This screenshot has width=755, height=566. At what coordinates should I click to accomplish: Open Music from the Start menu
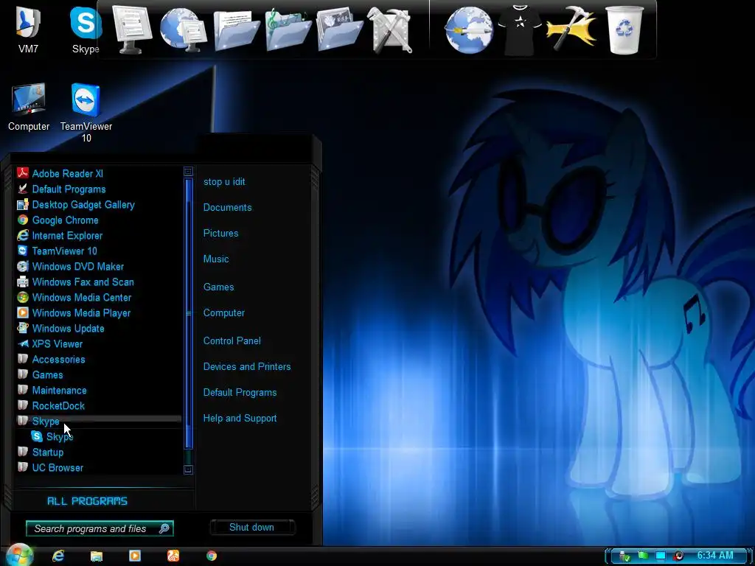point(216,259)
